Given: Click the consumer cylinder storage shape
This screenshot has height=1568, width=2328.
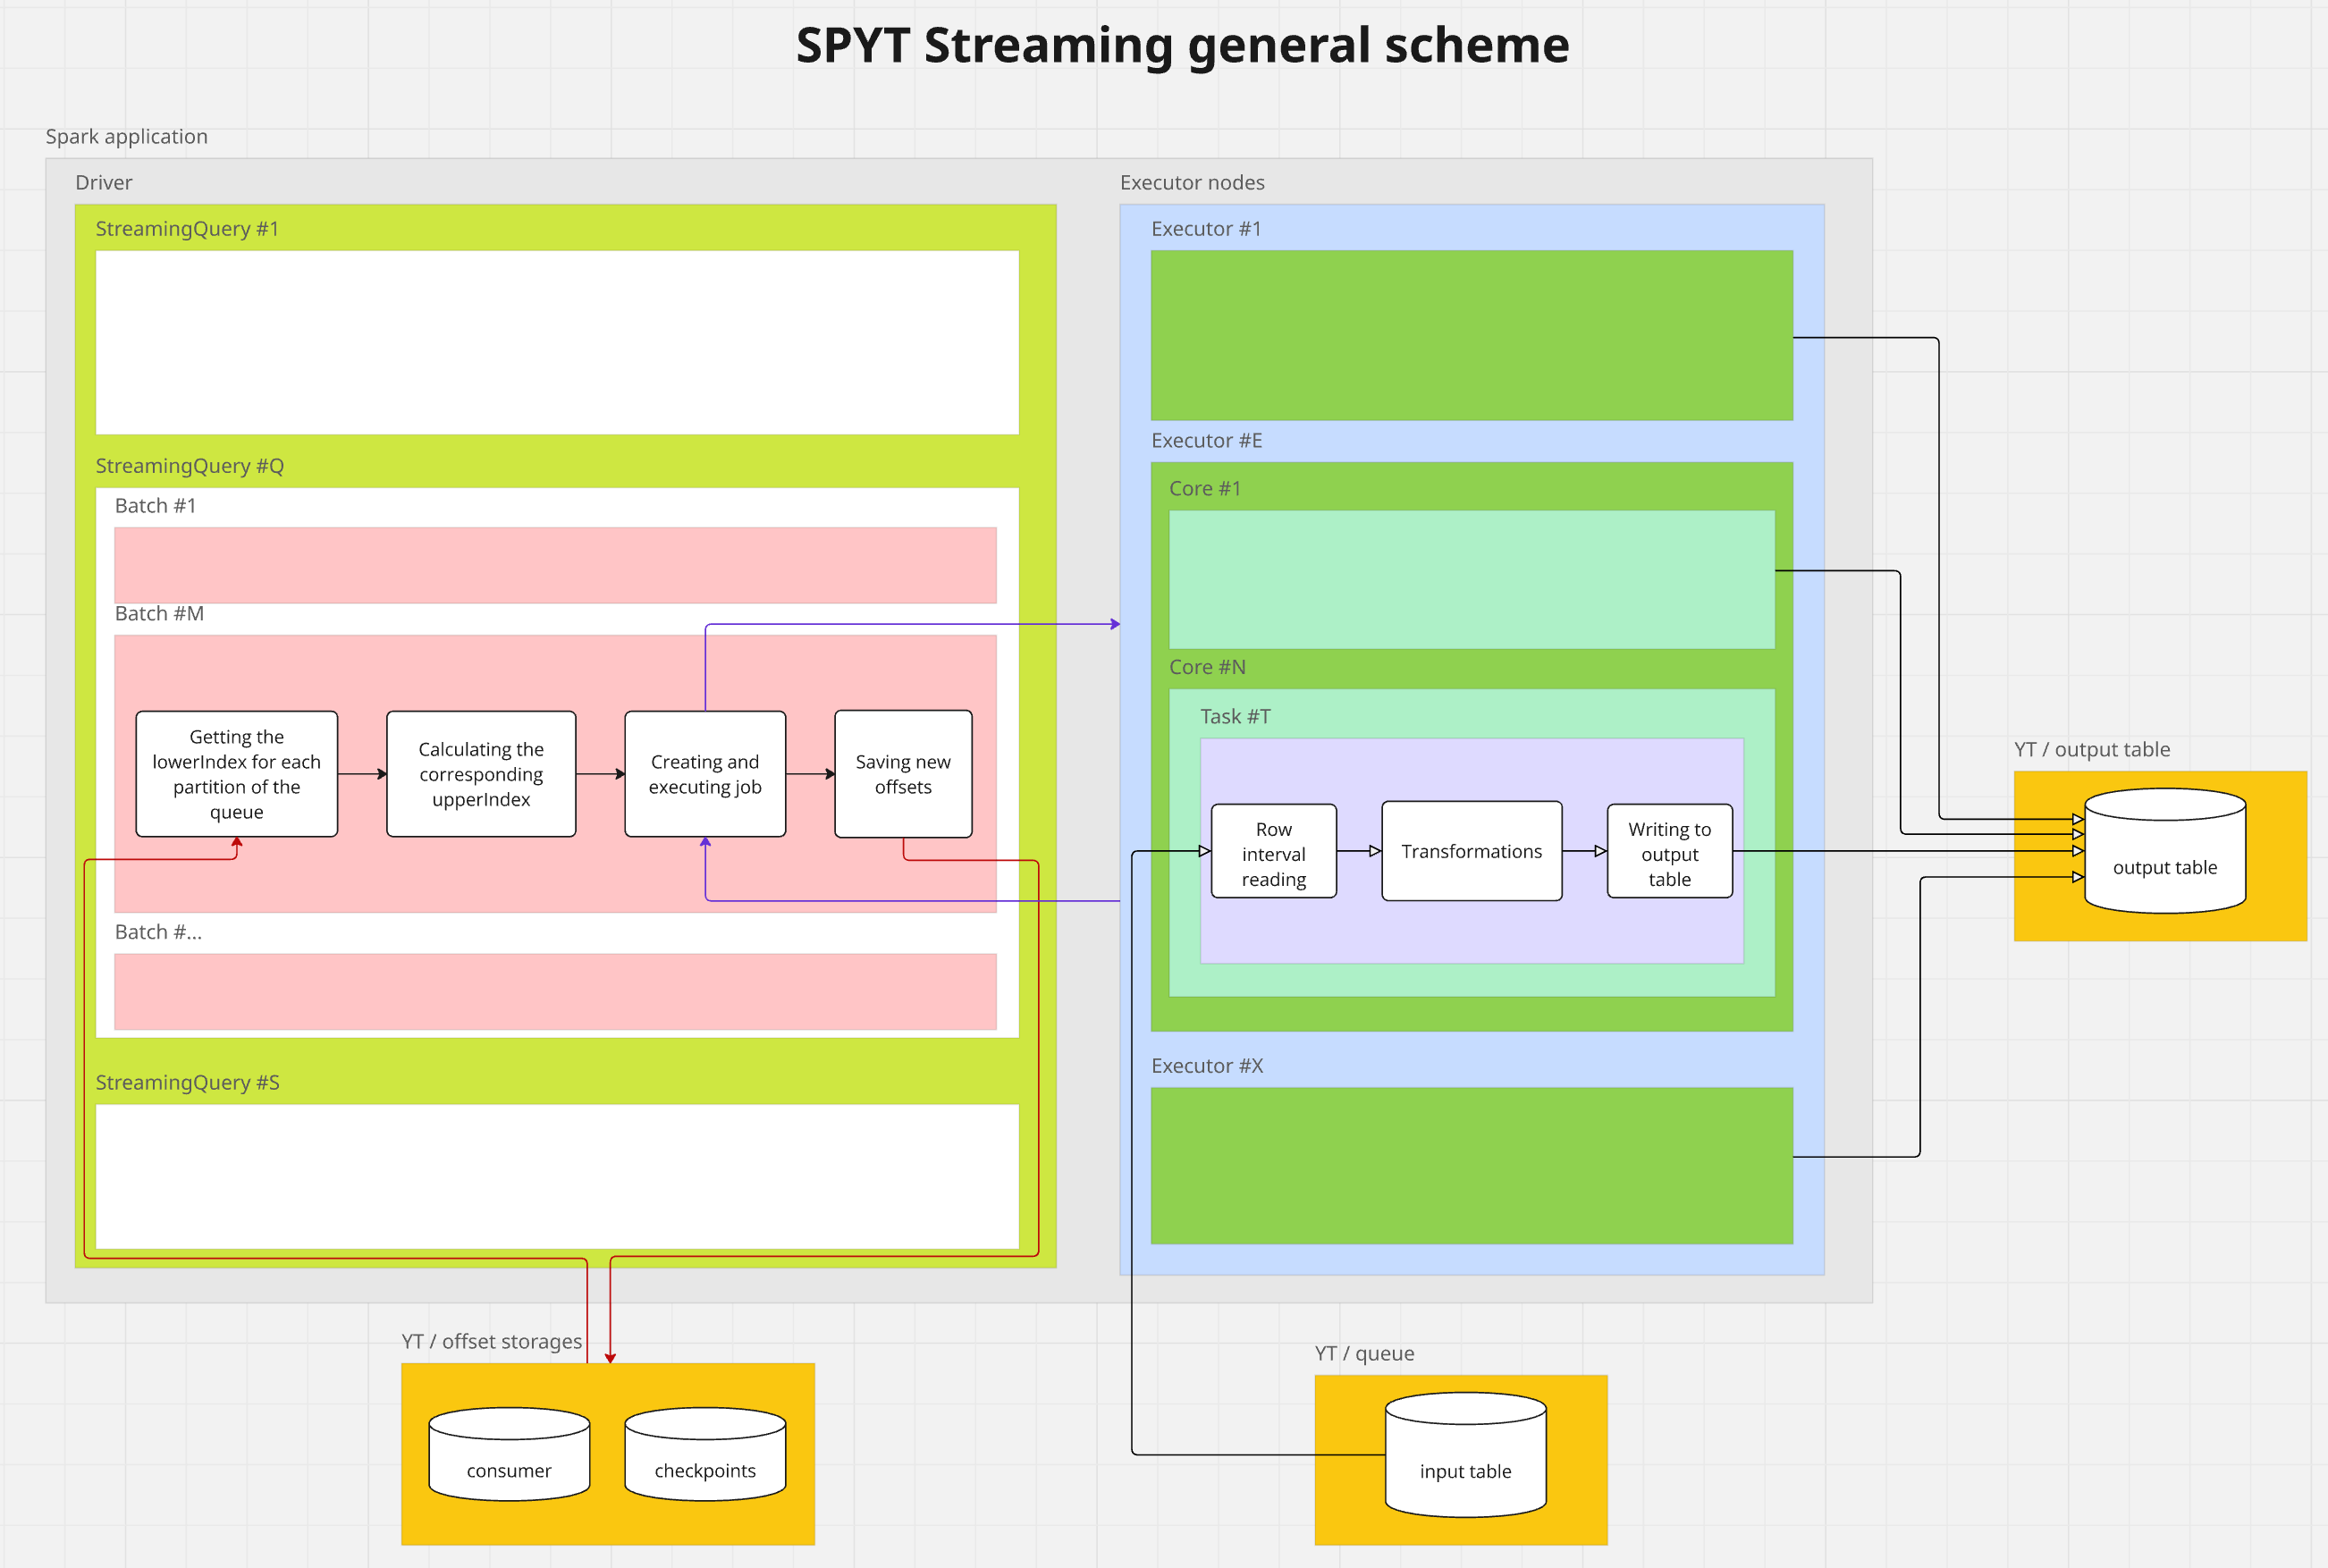Looking at the screenshot, I should (x=509, y=1455).
